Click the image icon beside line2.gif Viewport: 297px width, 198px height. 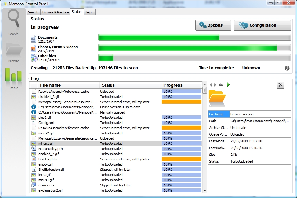point(34,175)
